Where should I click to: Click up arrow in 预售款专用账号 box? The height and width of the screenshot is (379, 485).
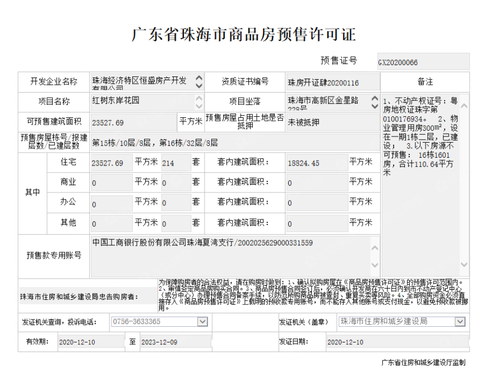coord(375,248)
